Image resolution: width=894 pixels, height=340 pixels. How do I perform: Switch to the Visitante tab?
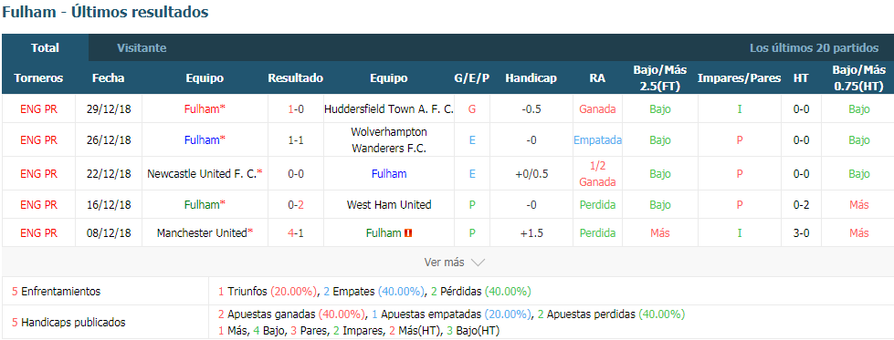coord(142,47)
